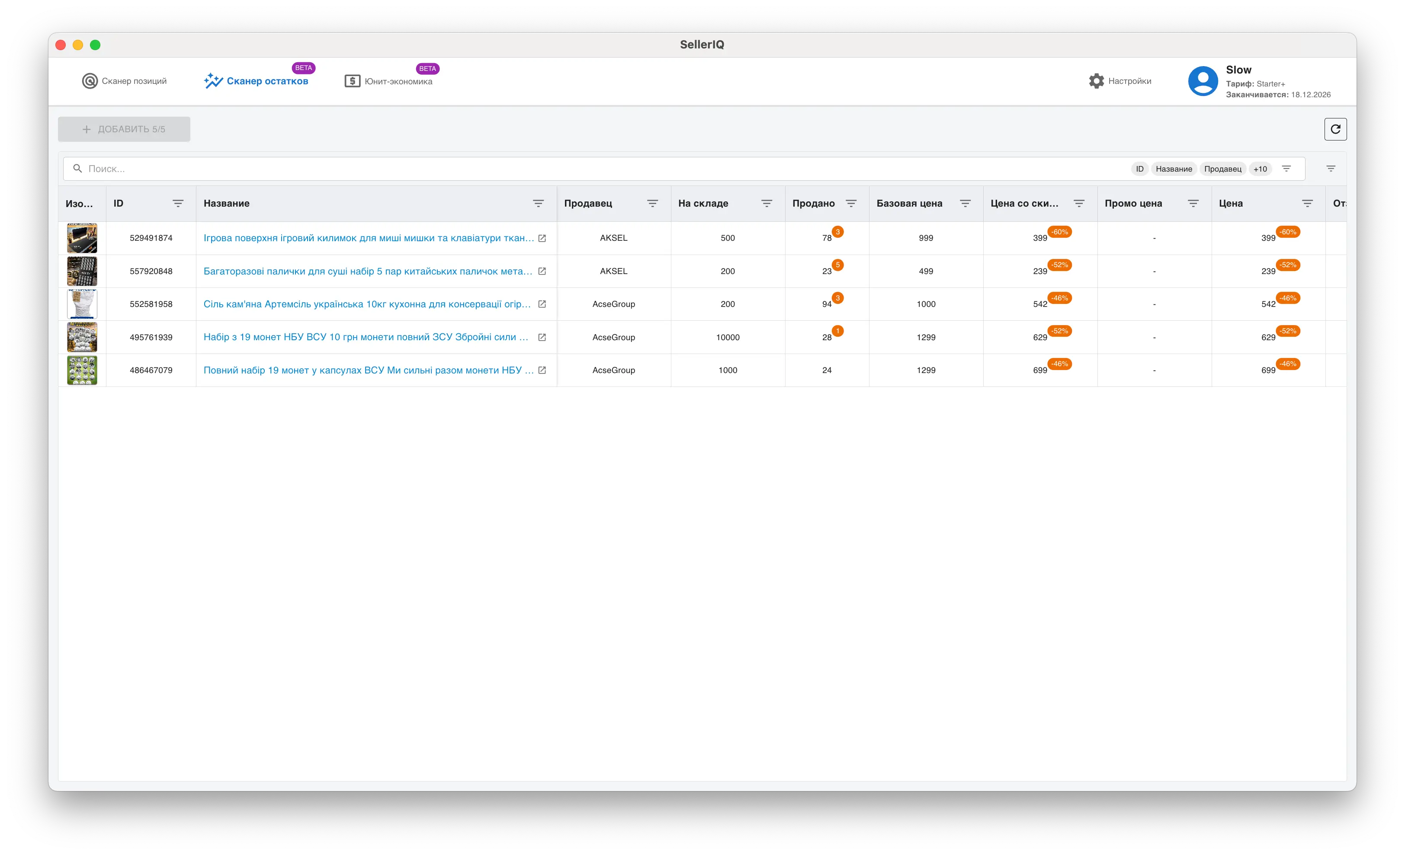Viewport: 1405px width, 855px height.
Task: Click thumbnail of product 557920848
Action: (x=82, y=271)
